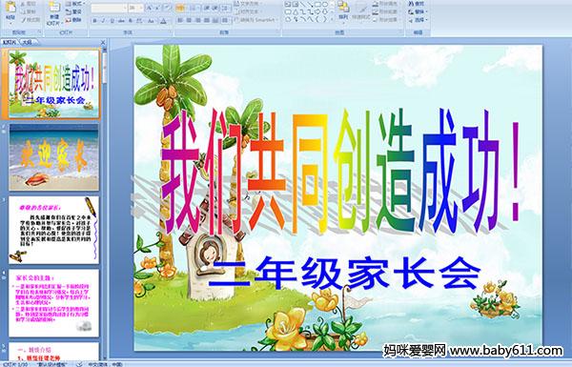This screenshot has height=367, width=572.
Task: Select slide 2 beach thumbnail
Action: [53, 157]
